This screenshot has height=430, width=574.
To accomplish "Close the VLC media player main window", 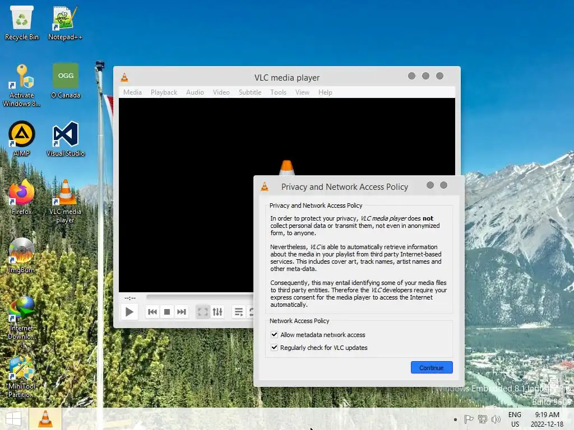I will (439, 76).
